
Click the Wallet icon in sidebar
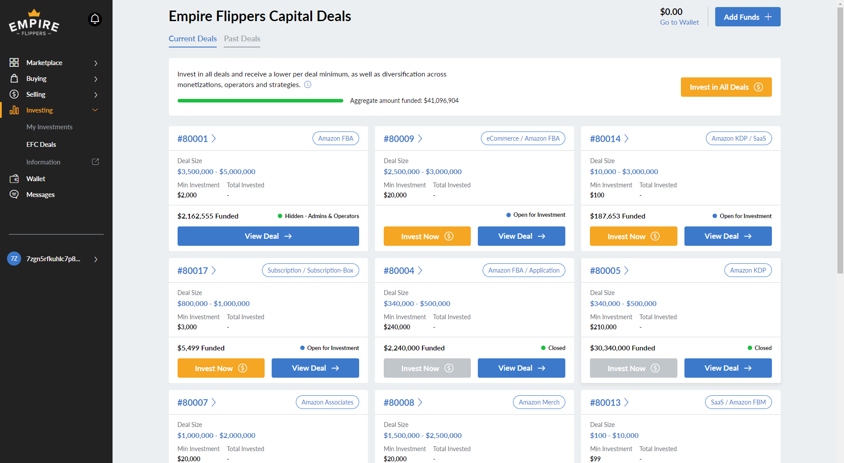coord(14,179)
